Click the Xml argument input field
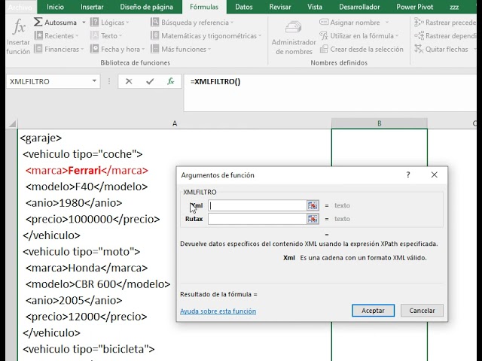Image resolution: width=482 pixels, height=361 pixels. click(258, 205)
